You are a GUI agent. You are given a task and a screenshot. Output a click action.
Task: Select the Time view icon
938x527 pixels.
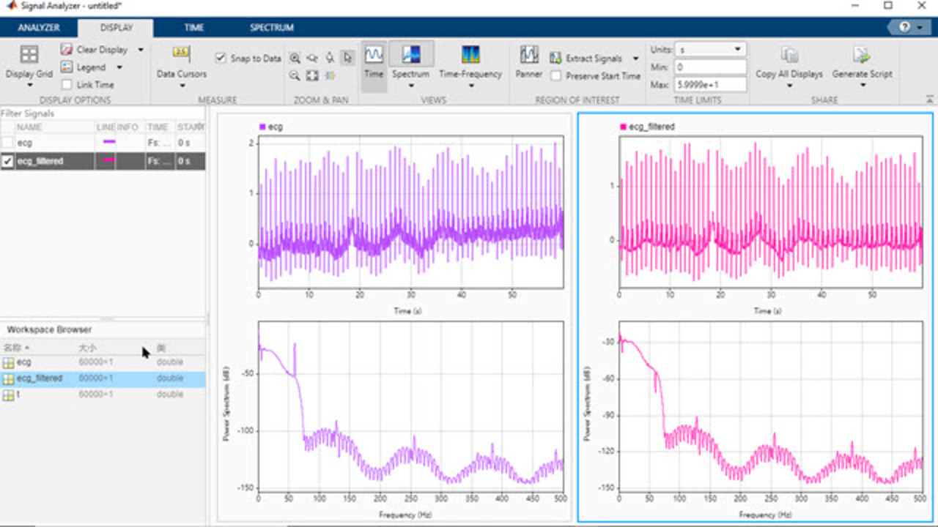coord(374,55)
